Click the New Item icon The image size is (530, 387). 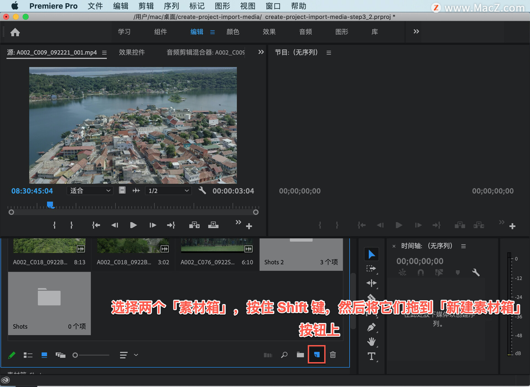point(317,355)
